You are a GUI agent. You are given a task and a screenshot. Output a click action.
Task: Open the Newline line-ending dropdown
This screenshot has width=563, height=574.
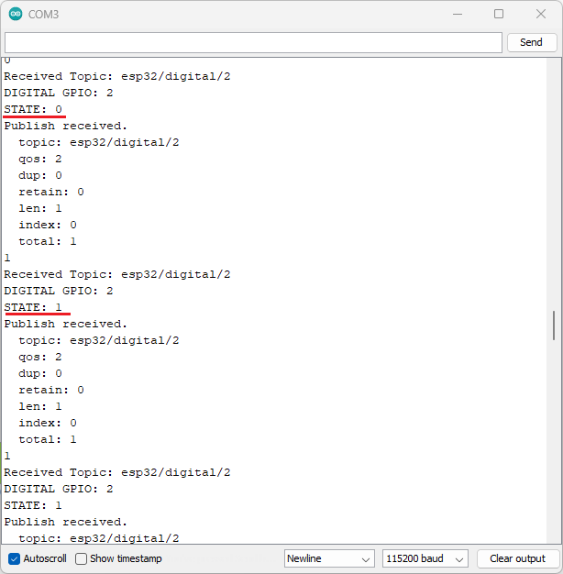click(x=329, y=558)
